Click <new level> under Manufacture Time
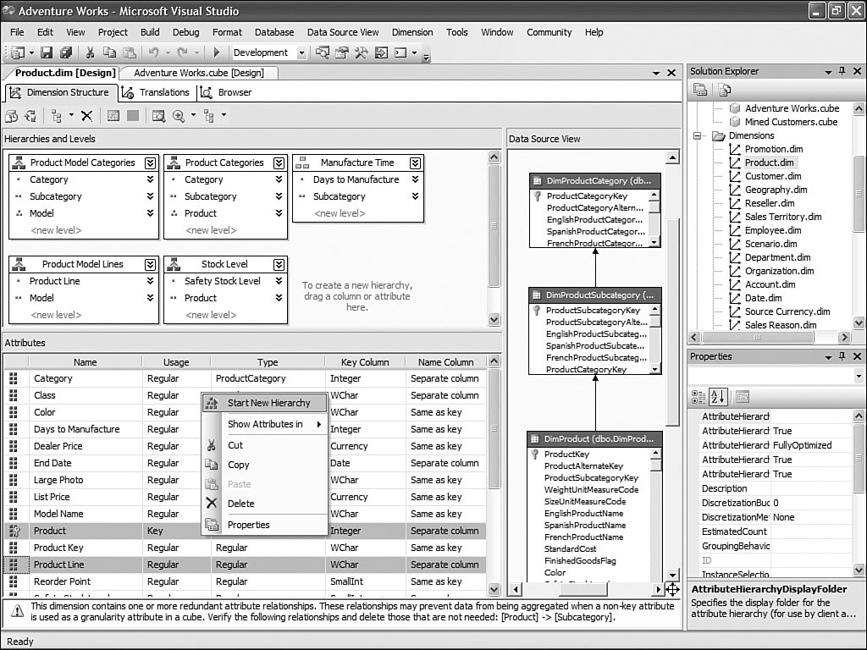 [x=340, y=213]
